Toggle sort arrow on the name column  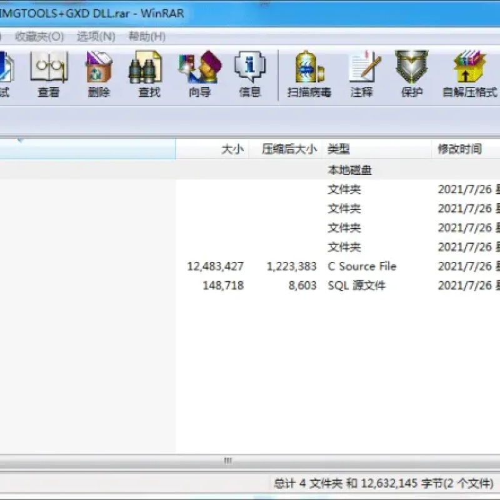pos(21,140)
